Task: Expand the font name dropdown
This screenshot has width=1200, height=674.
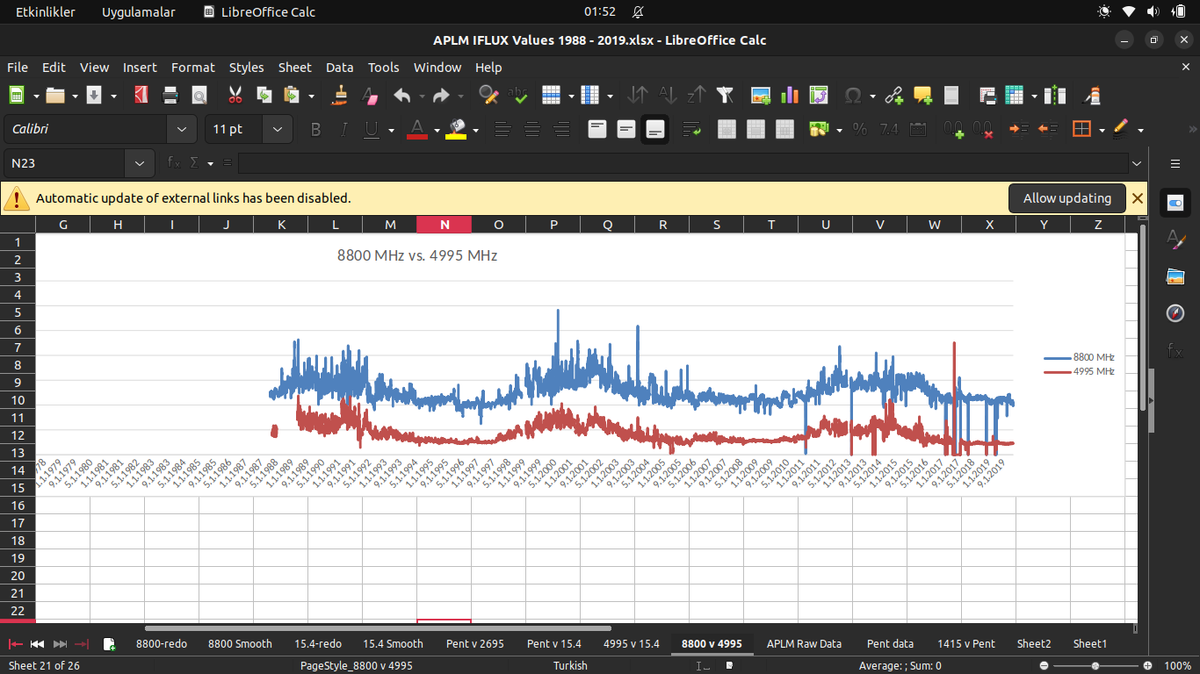Action: 182,130
